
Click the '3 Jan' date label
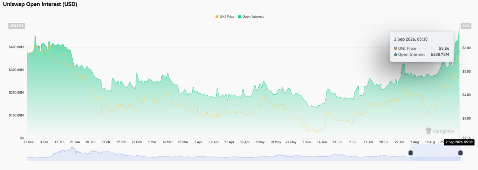click(44, 142)
